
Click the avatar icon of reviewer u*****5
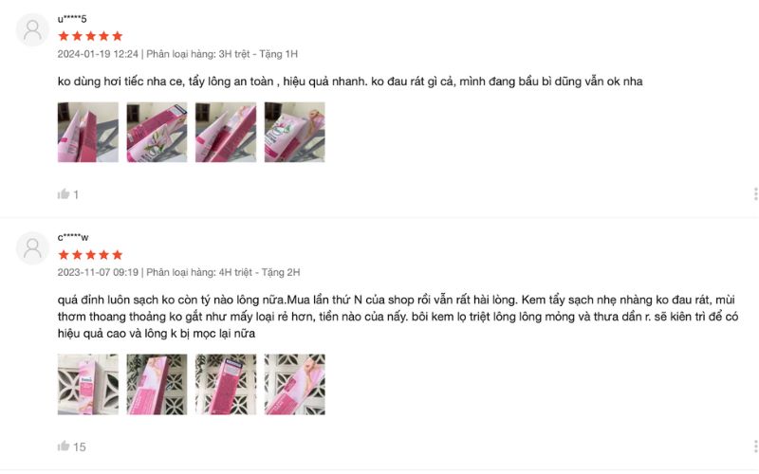[x=32, y=30]
